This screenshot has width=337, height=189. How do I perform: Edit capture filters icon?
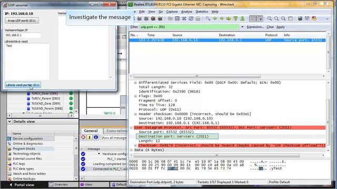[x=300, y=19]
